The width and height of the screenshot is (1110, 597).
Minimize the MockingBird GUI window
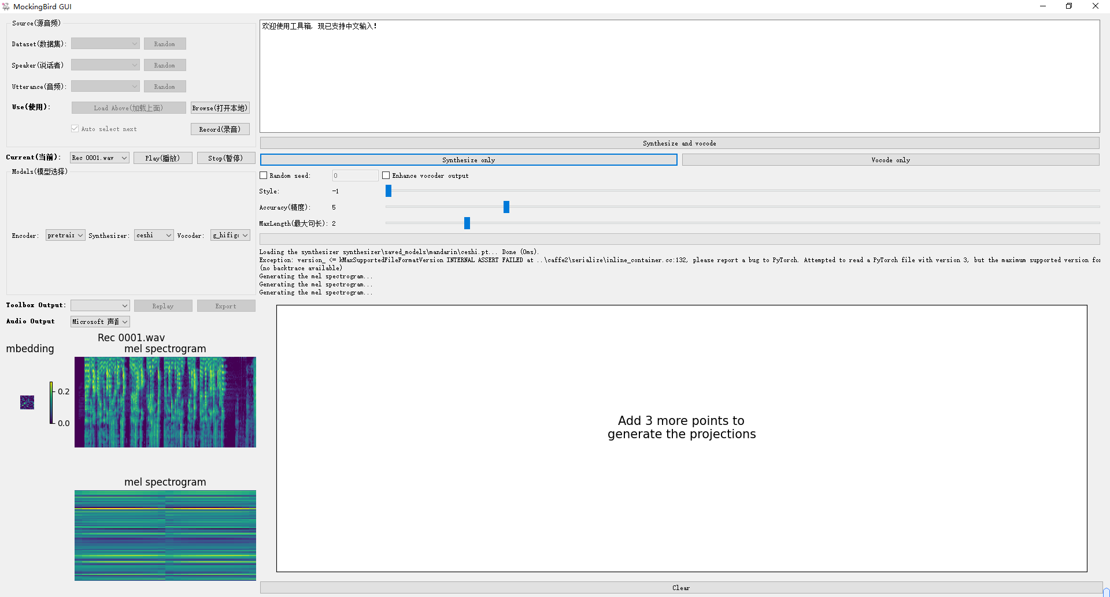click(x=1043, y=6)
